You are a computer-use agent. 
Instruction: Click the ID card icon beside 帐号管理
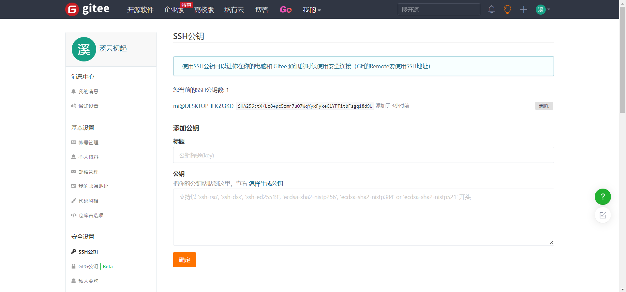[73, 142]
